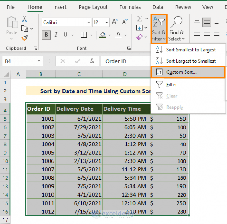This screenshot has height=224, width=227.
Task: Open the Sort & Filter dropdown
Action: (x=159, y=29)
